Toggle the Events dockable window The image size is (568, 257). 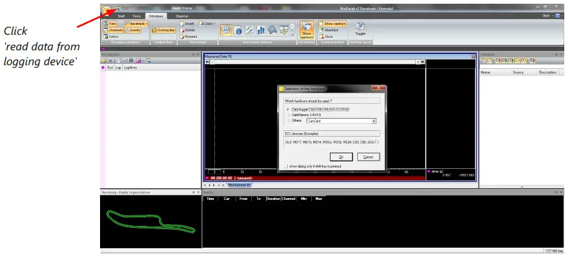click(133, 30)
